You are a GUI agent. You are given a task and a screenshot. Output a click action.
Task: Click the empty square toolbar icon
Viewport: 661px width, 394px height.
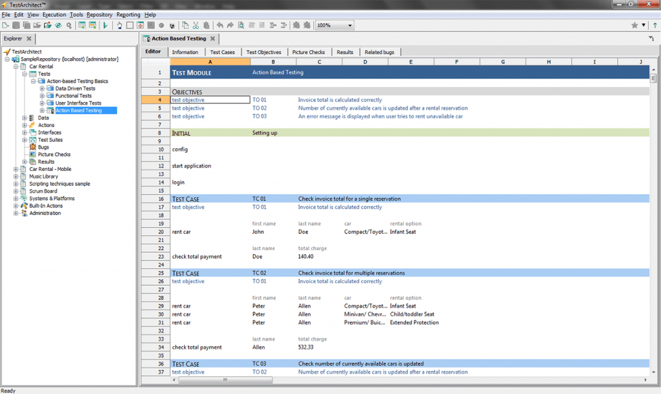130,25
